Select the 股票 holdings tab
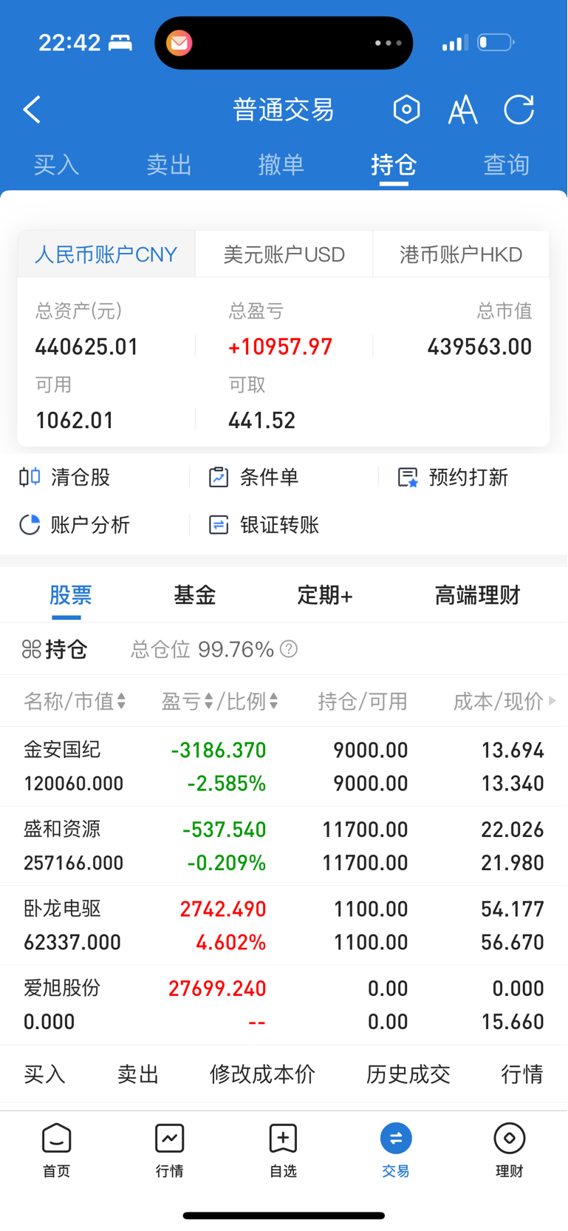This screenshot has height=1231, width=568. click(x=71, y=594)
